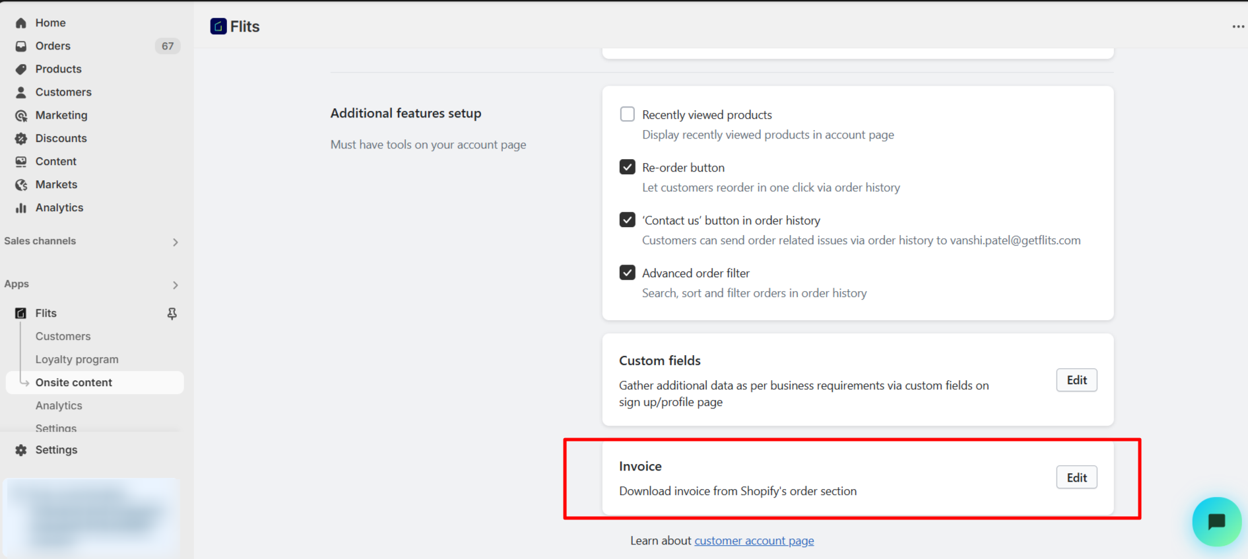Select Customers under Flits app

[63, 337]
